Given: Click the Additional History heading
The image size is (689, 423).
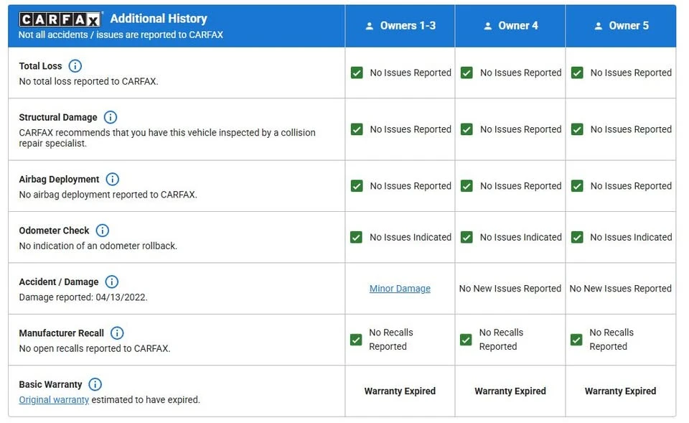Looking at the screenshot, I should click(159, 19).
